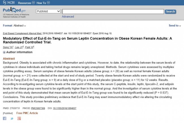Click inside the search text field
The height and width of the screenshot is (123, 184).
[113, 12]
